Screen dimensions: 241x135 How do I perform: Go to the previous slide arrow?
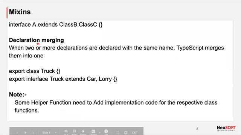pyautogui.click(x=17, y=132)
